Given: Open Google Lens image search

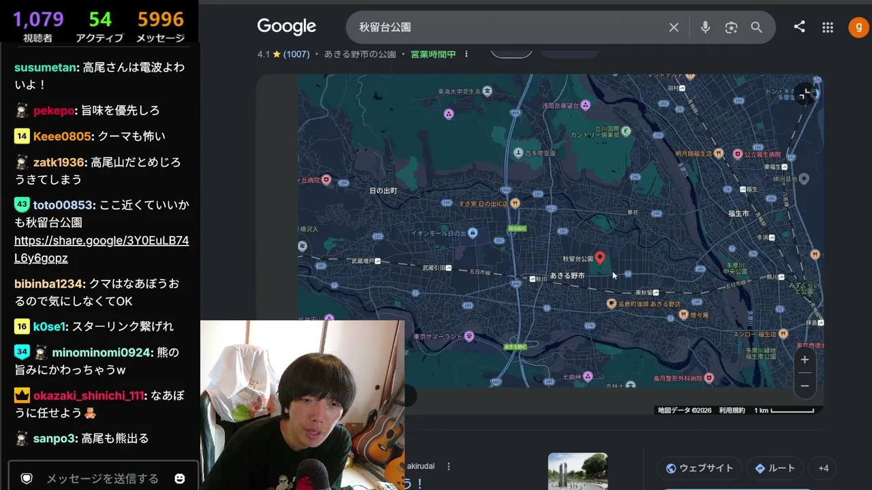Looking at the screenshot, I should 731,27.
